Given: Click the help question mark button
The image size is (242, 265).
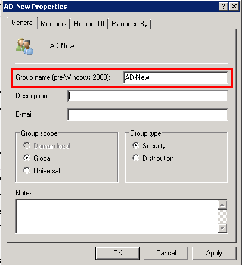Looking at the screenshot, I should (224, 7).
